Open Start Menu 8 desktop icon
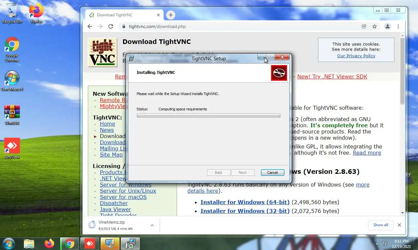418x250 pixels. (12, 81)
